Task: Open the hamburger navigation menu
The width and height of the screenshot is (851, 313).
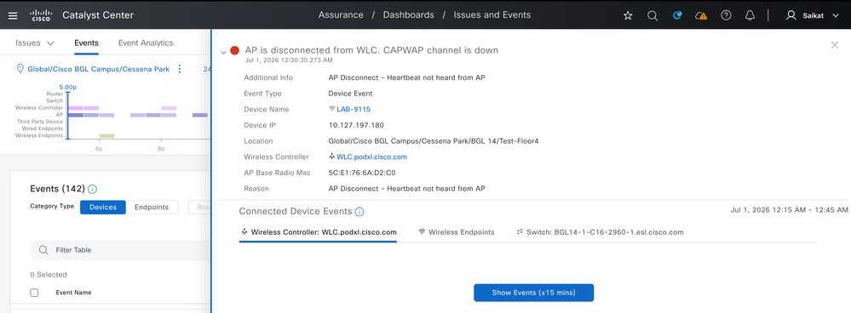Action: pos(13,15)
